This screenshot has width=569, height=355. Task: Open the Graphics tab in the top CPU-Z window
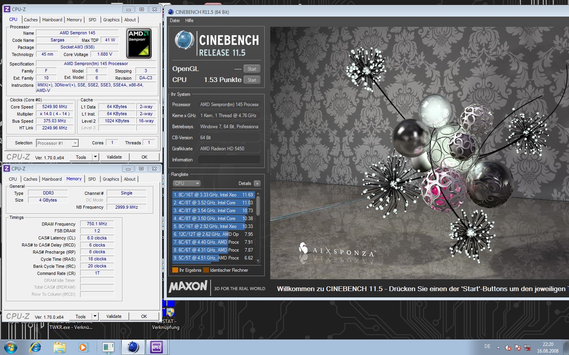click(x=111, y=20)
